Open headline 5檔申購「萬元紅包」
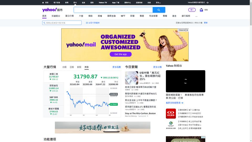 point(150,76)
